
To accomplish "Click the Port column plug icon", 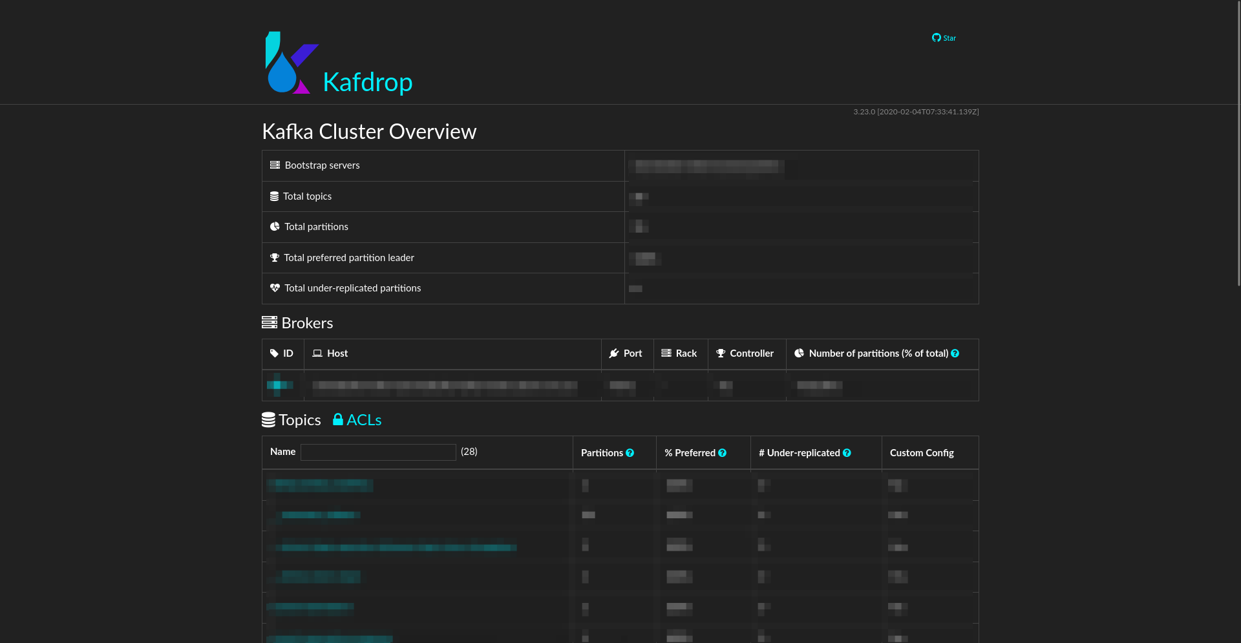I will pos(614,353).
